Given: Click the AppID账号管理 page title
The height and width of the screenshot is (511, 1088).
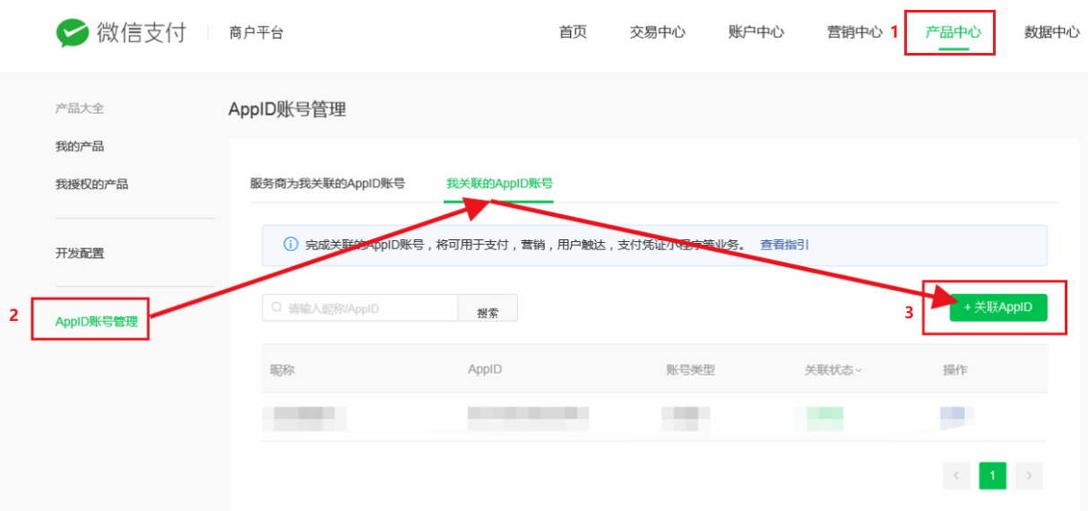Looking at the screenshot, I should point(287,109).
